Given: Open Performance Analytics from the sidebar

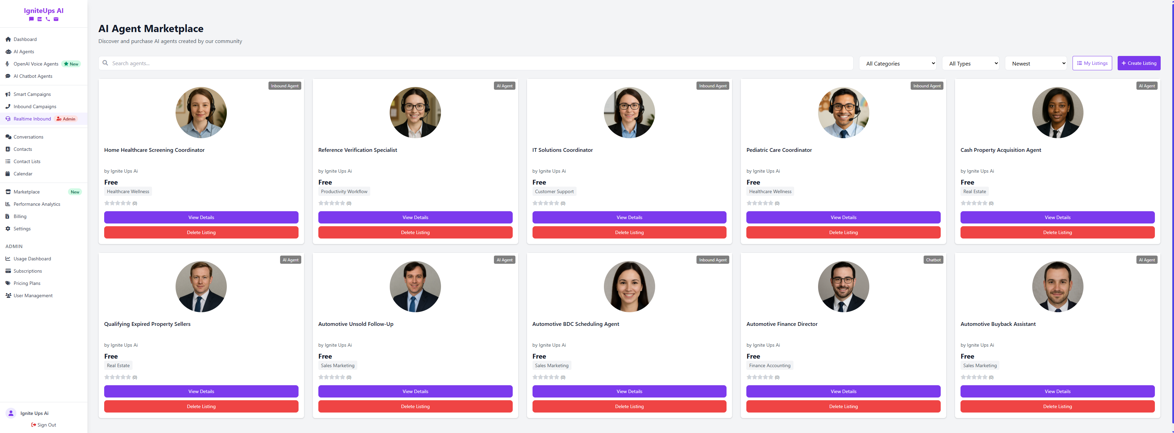Looking at the screenshot, I should pos(37,204).
